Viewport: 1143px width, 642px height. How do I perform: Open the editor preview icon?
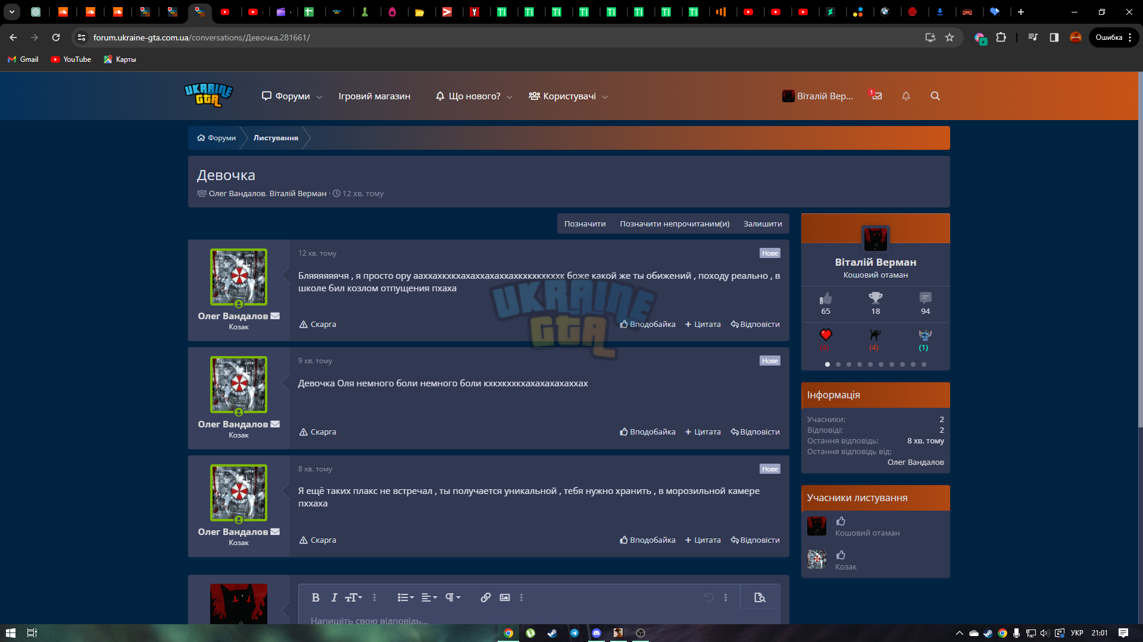760,597
